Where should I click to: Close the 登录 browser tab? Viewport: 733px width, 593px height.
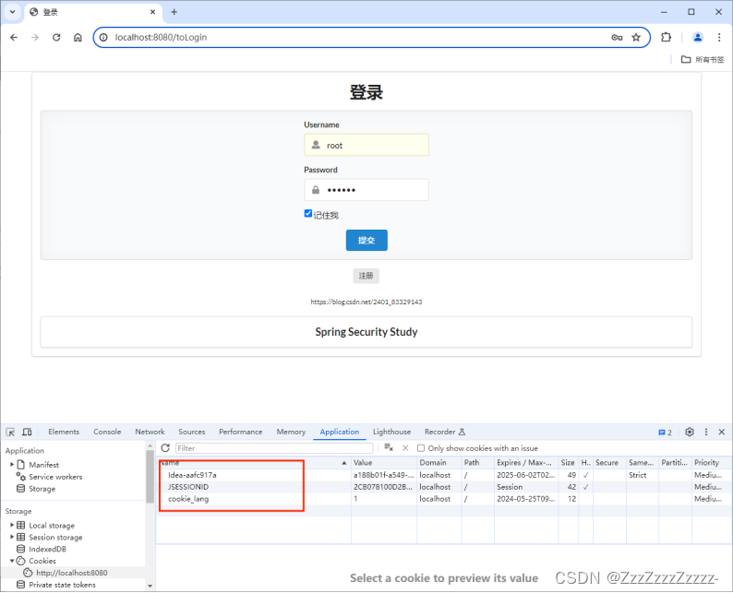152,12
